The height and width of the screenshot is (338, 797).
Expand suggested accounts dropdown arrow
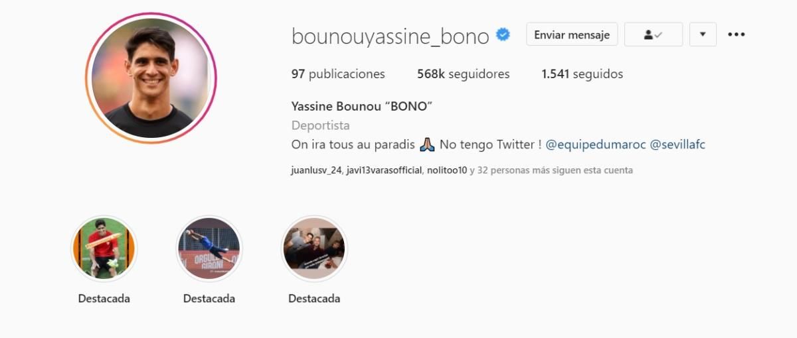click(703, 34)
